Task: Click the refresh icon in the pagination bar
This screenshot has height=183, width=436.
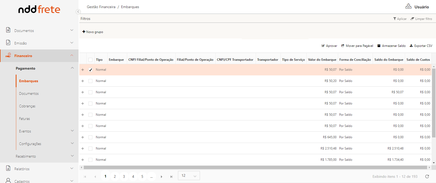Action: tap(427, 176)
